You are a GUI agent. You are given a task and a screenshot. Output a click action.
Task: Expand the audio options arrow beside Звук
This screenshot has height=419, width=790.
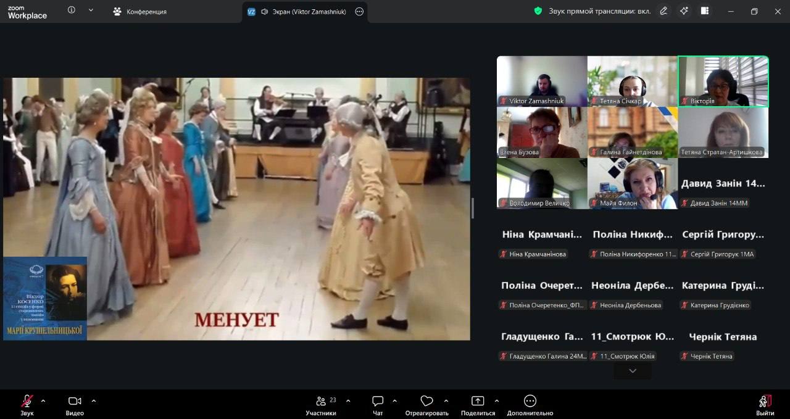point(43,401)
